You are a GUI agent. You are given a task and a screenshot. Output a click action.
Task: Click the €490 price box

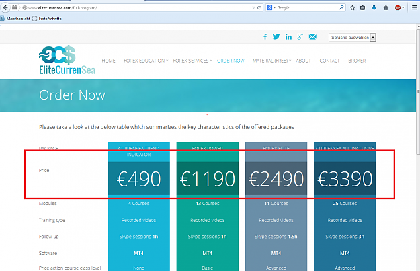138,178
